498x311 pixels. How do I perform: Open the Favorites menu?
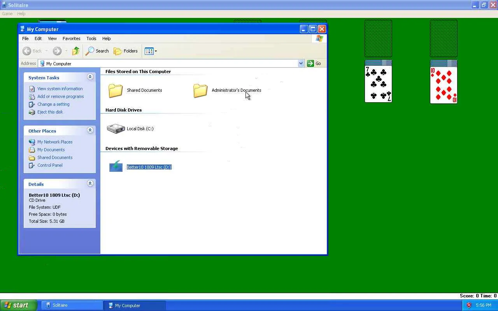tap(72, 38)
